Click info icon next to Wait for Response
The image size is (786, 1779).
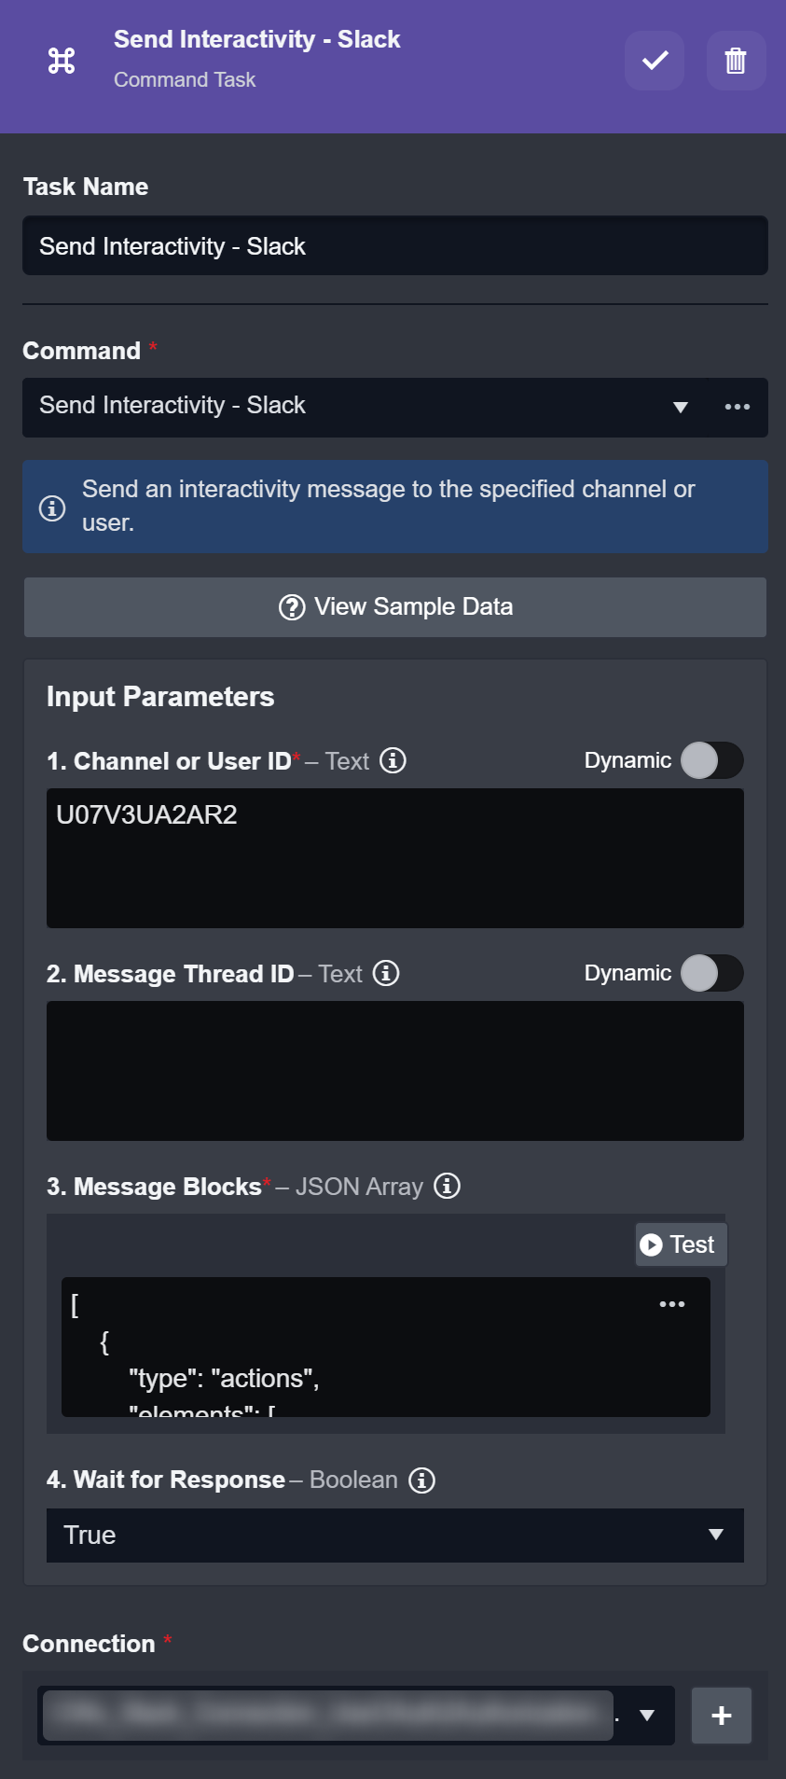tap(422, 1480)
